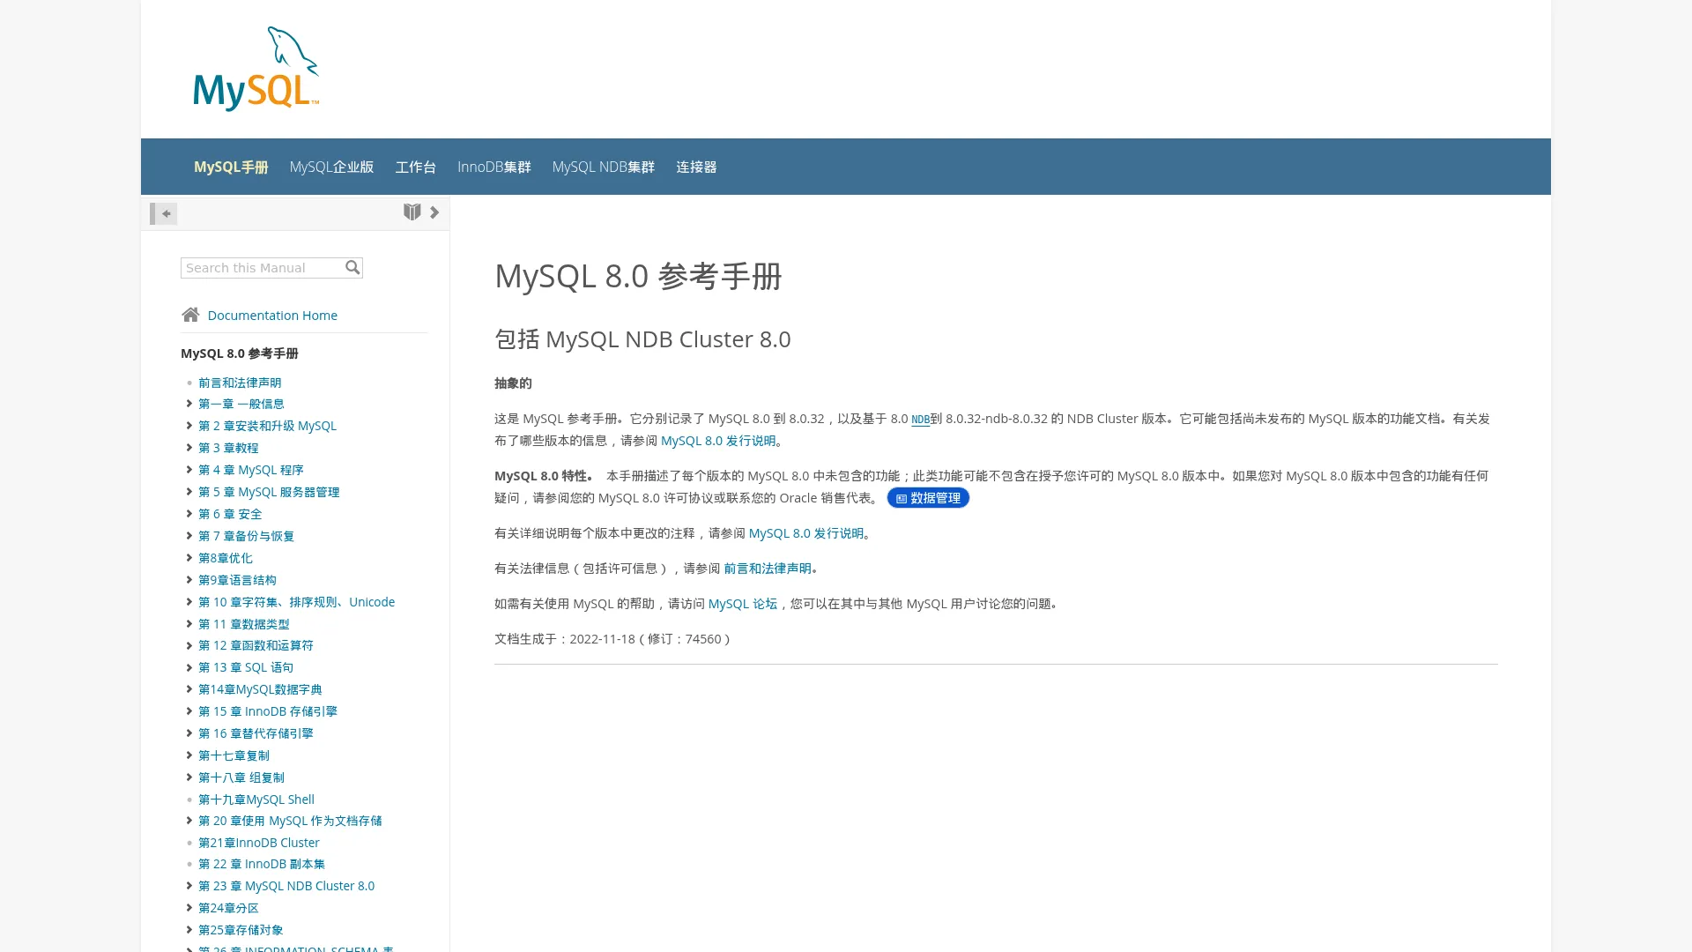Go to next page chevron icon
Image resolution: width=1692 pixels, height=952 pixels.
(x=434, y=212)
